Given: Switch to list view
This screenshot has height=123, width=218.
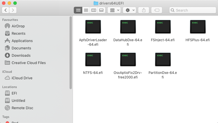Looking at the screenshot, I should pos(86,10).
